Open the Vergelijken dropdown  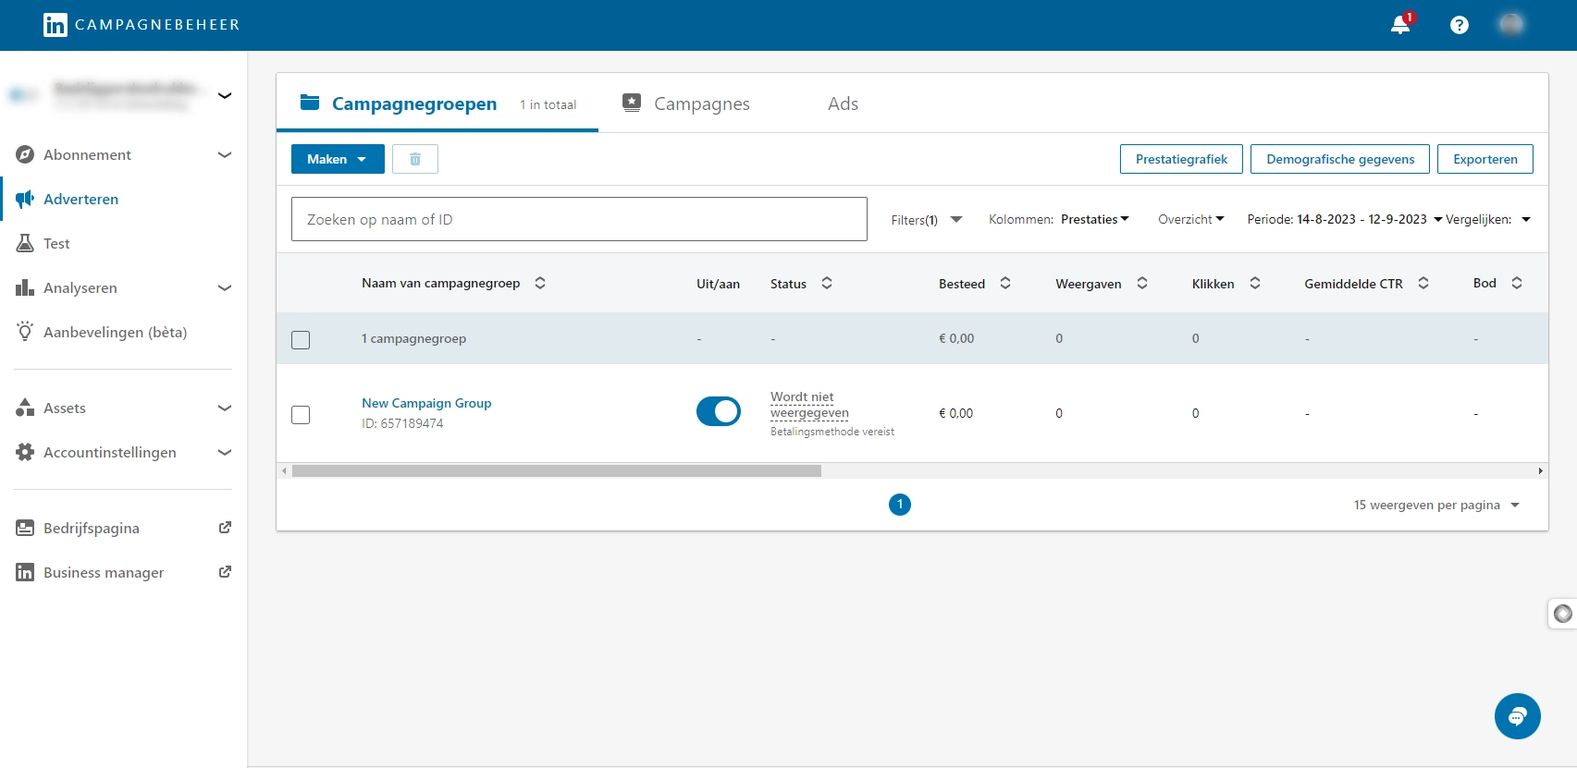click(x=1488, y=219)
